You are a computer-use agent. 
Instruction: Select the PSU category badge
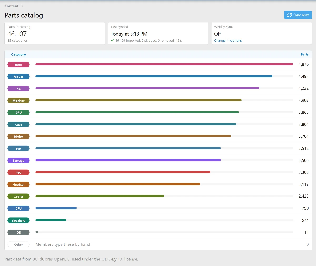click(18, 173)
